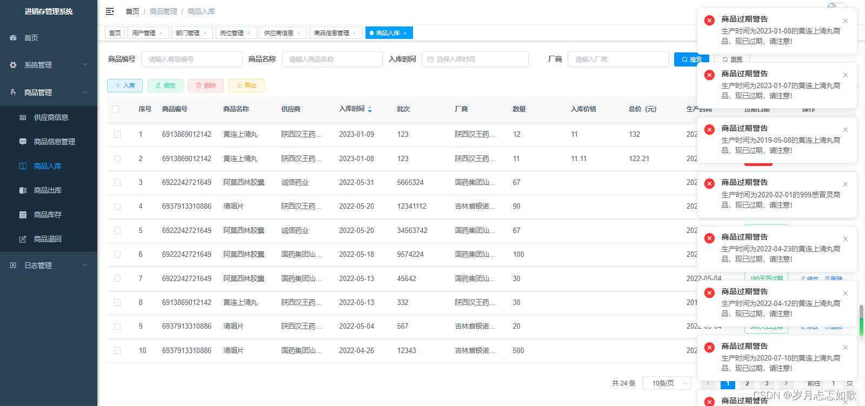Check the row 2 checkbox
The height and width of the screenshot is (406, 865).
point(117,158)
